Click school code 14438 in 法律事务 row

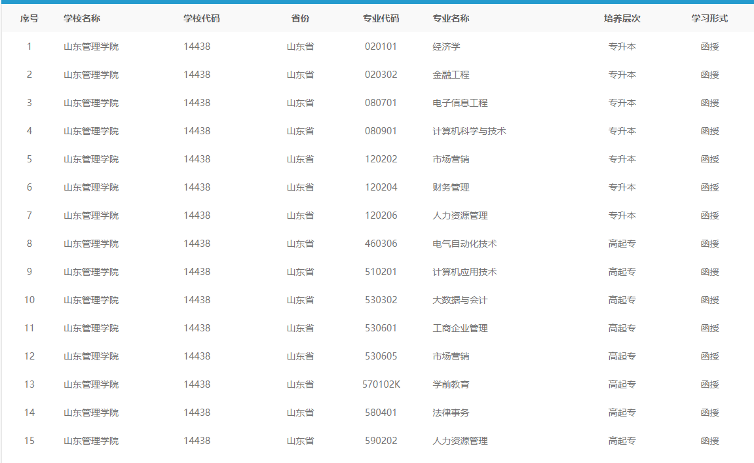(x=197, y=413)
